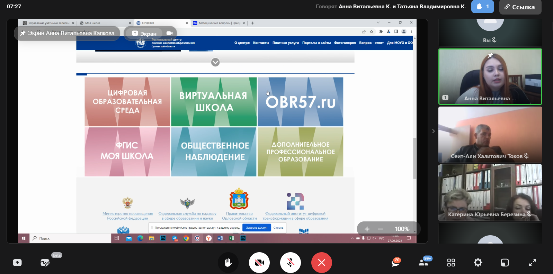Open the chat with 20 unread messages
The height and width of the screenshot is (274, 553).
pos(395,263)
